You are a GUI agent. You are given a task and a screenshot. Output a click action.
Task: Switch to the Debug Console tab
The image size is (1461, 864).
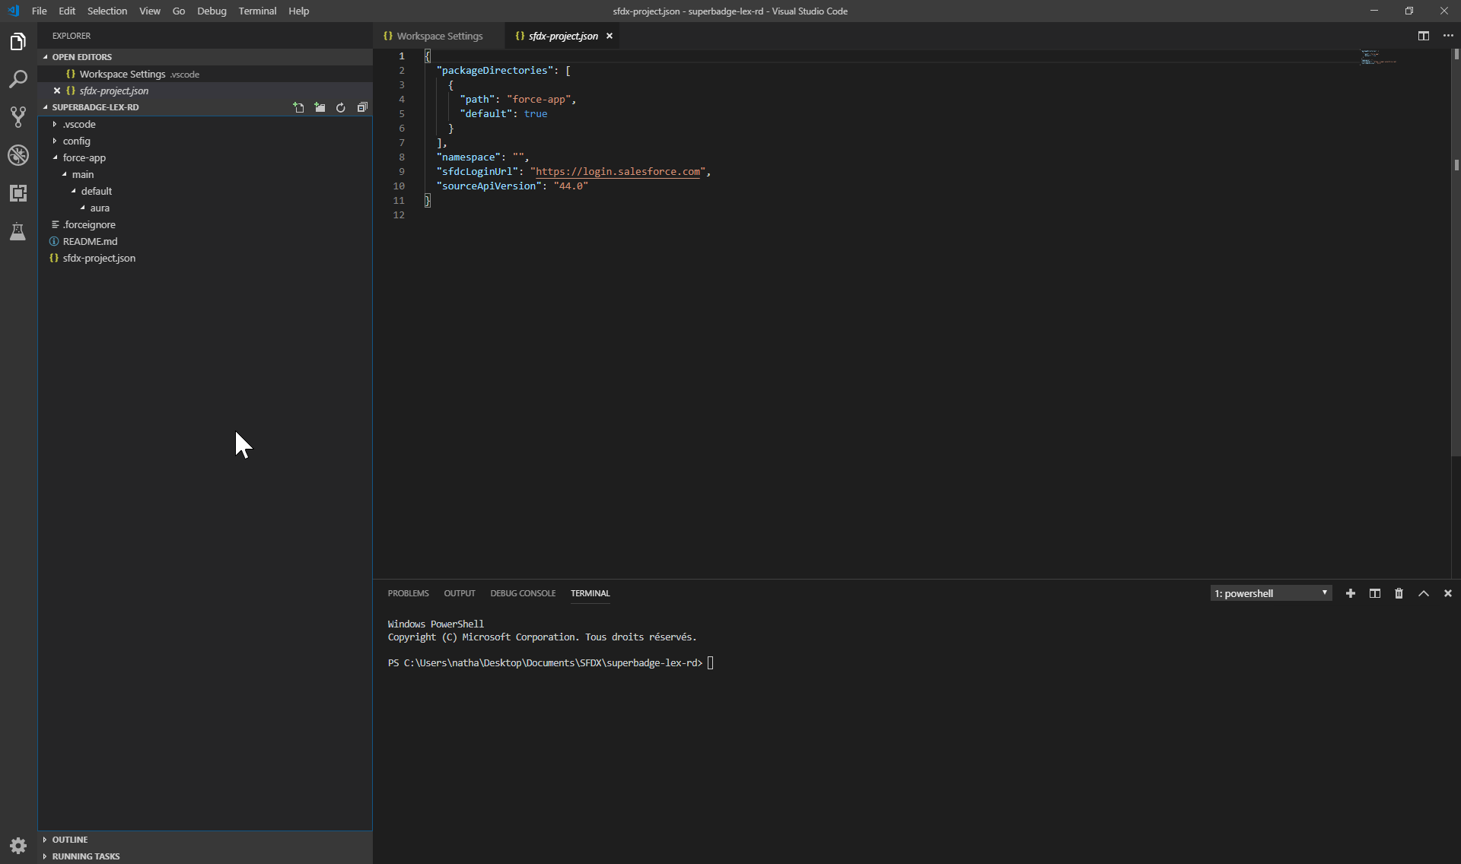(x=523, y=593)
